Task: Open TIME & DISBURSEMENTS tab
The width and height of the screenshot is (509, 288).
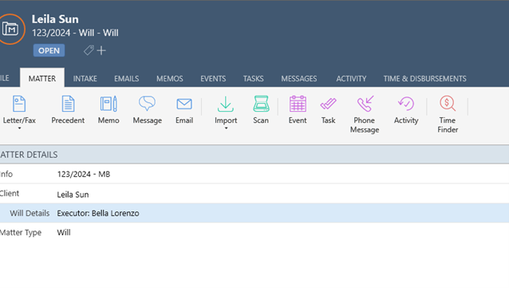Action: 425,78
